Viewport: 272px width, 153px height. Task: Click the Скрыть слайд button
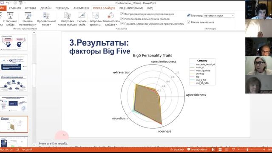click(x=82, y=19)
